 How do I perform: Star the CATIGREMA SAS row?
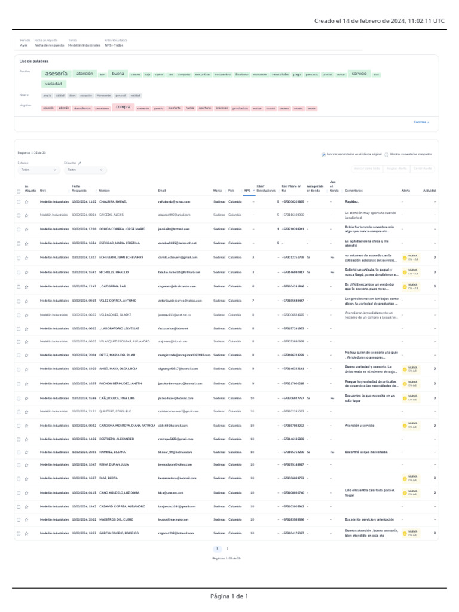tap(26, 287)
